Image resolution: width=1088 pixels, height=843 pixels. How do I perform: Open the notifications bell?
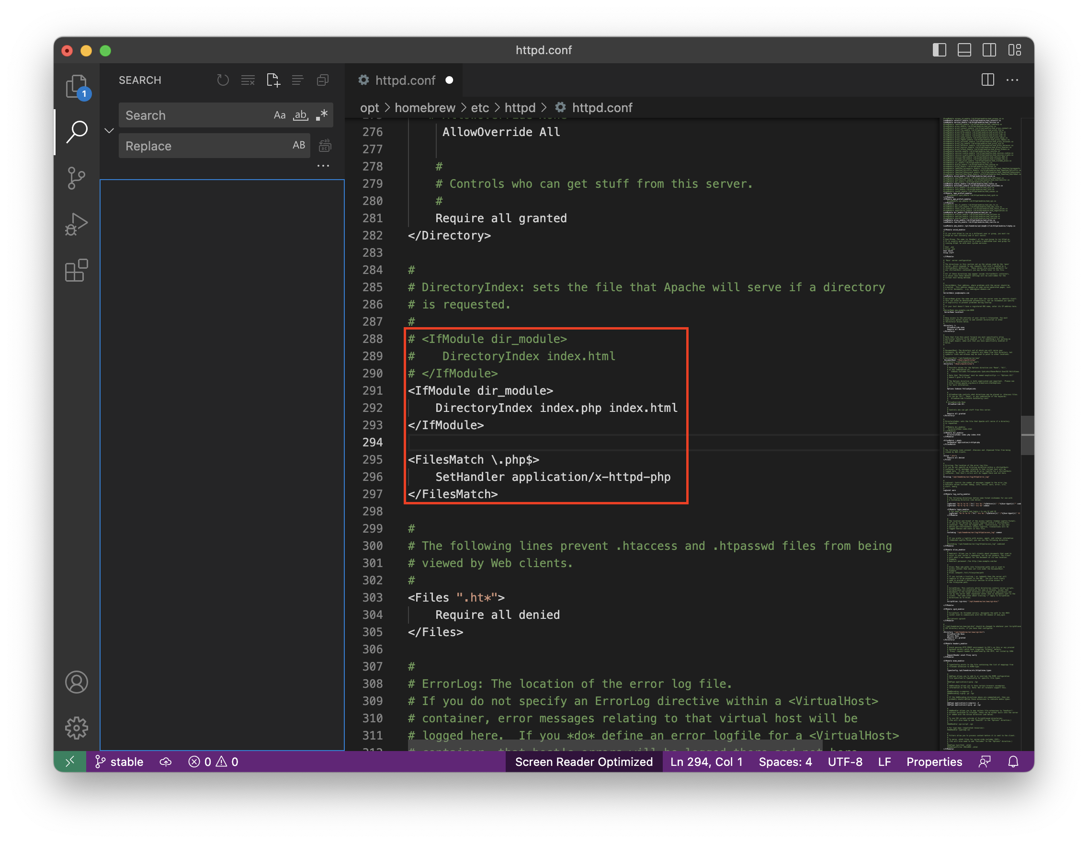tap(1013, 761)
